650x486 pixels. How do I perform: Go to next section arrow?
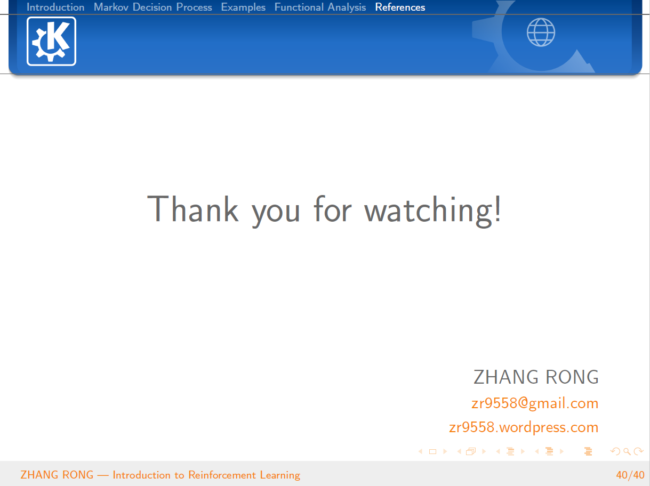pyautogui.click(x=562, y=451)
